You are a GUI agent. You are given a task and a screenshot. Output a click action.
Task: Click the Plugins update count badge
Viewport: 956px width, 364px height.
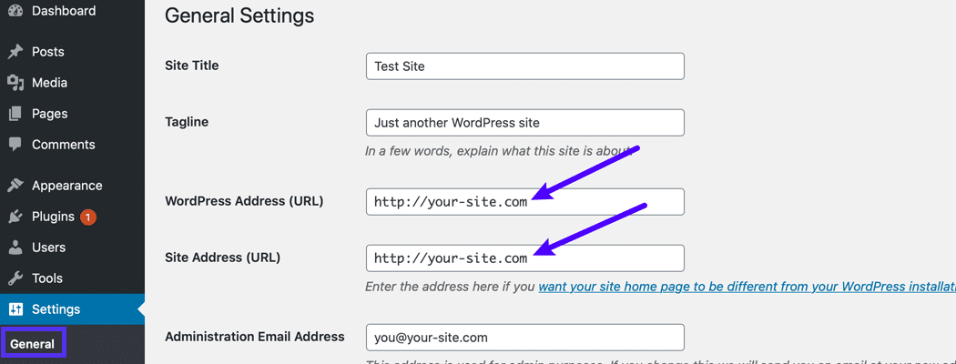click(x=88, y=217)
